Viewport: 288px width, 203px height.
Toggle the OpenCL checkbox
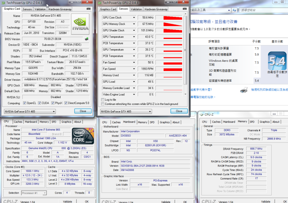click(x=25, y=103)
